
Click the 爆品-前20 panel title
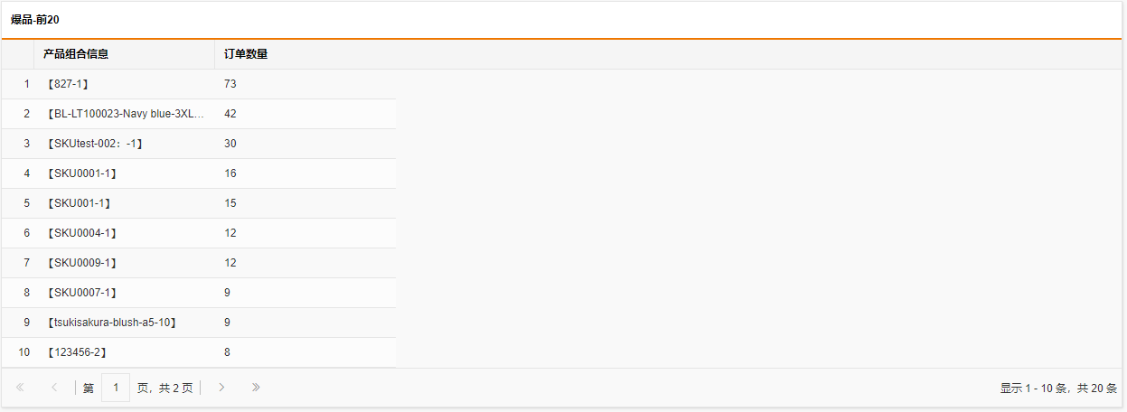point(35,19)
